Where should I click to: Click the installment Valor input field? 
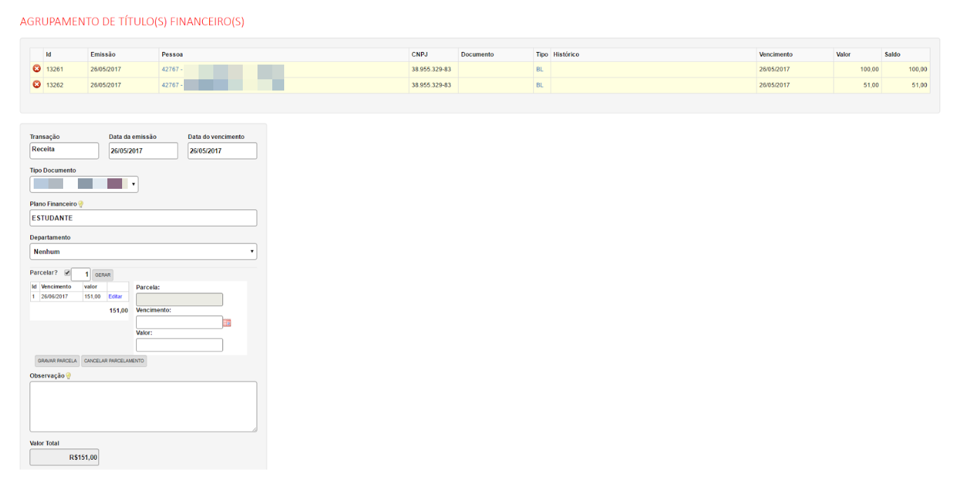[179, 345]
